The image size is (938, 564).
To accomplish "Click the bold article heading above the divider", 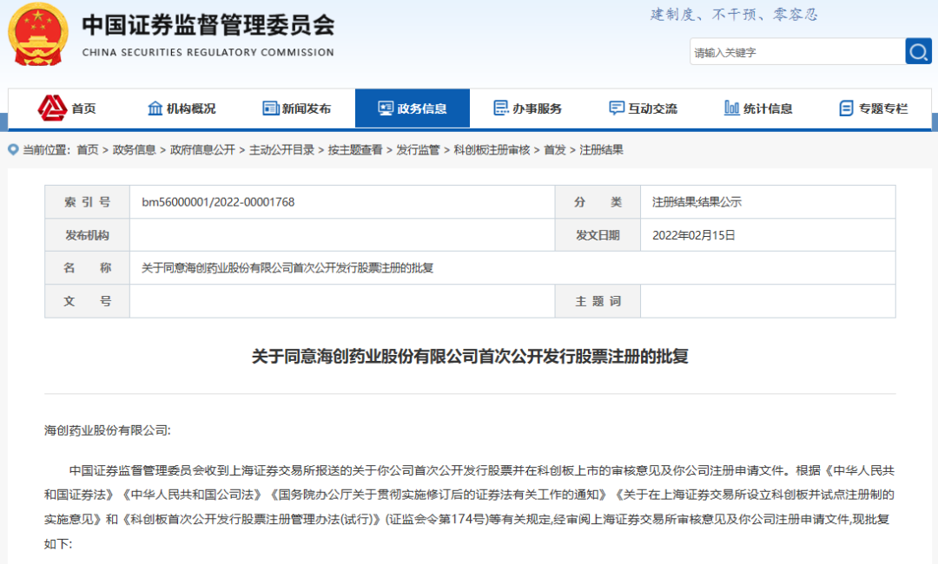I will click(470, 357).
